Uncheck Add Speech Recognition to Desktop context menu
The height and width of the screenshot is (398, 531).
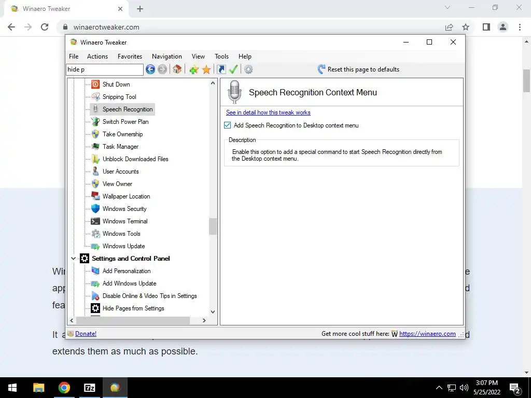228,125
